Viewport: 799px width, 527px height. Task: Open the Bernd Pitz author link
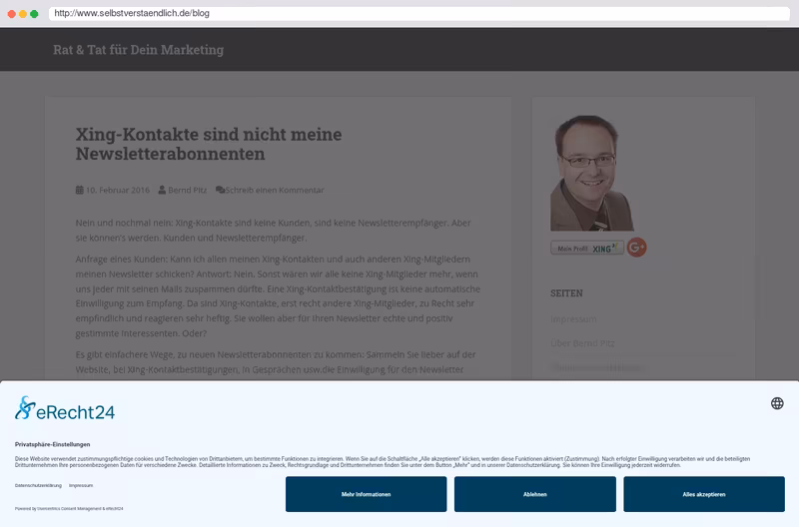(x=188, y=190)
